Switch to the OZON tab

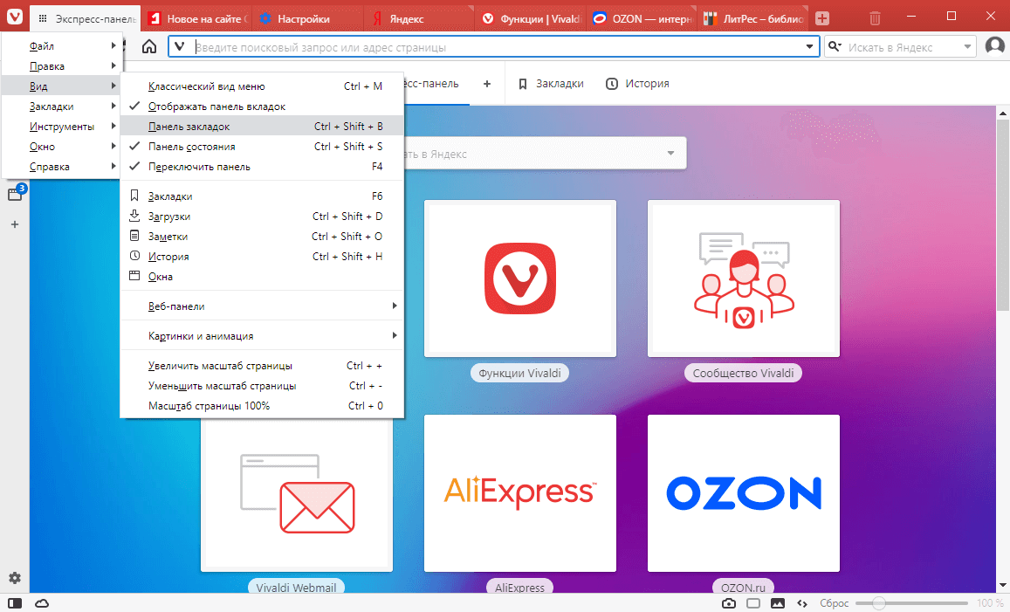click(642, 18)
